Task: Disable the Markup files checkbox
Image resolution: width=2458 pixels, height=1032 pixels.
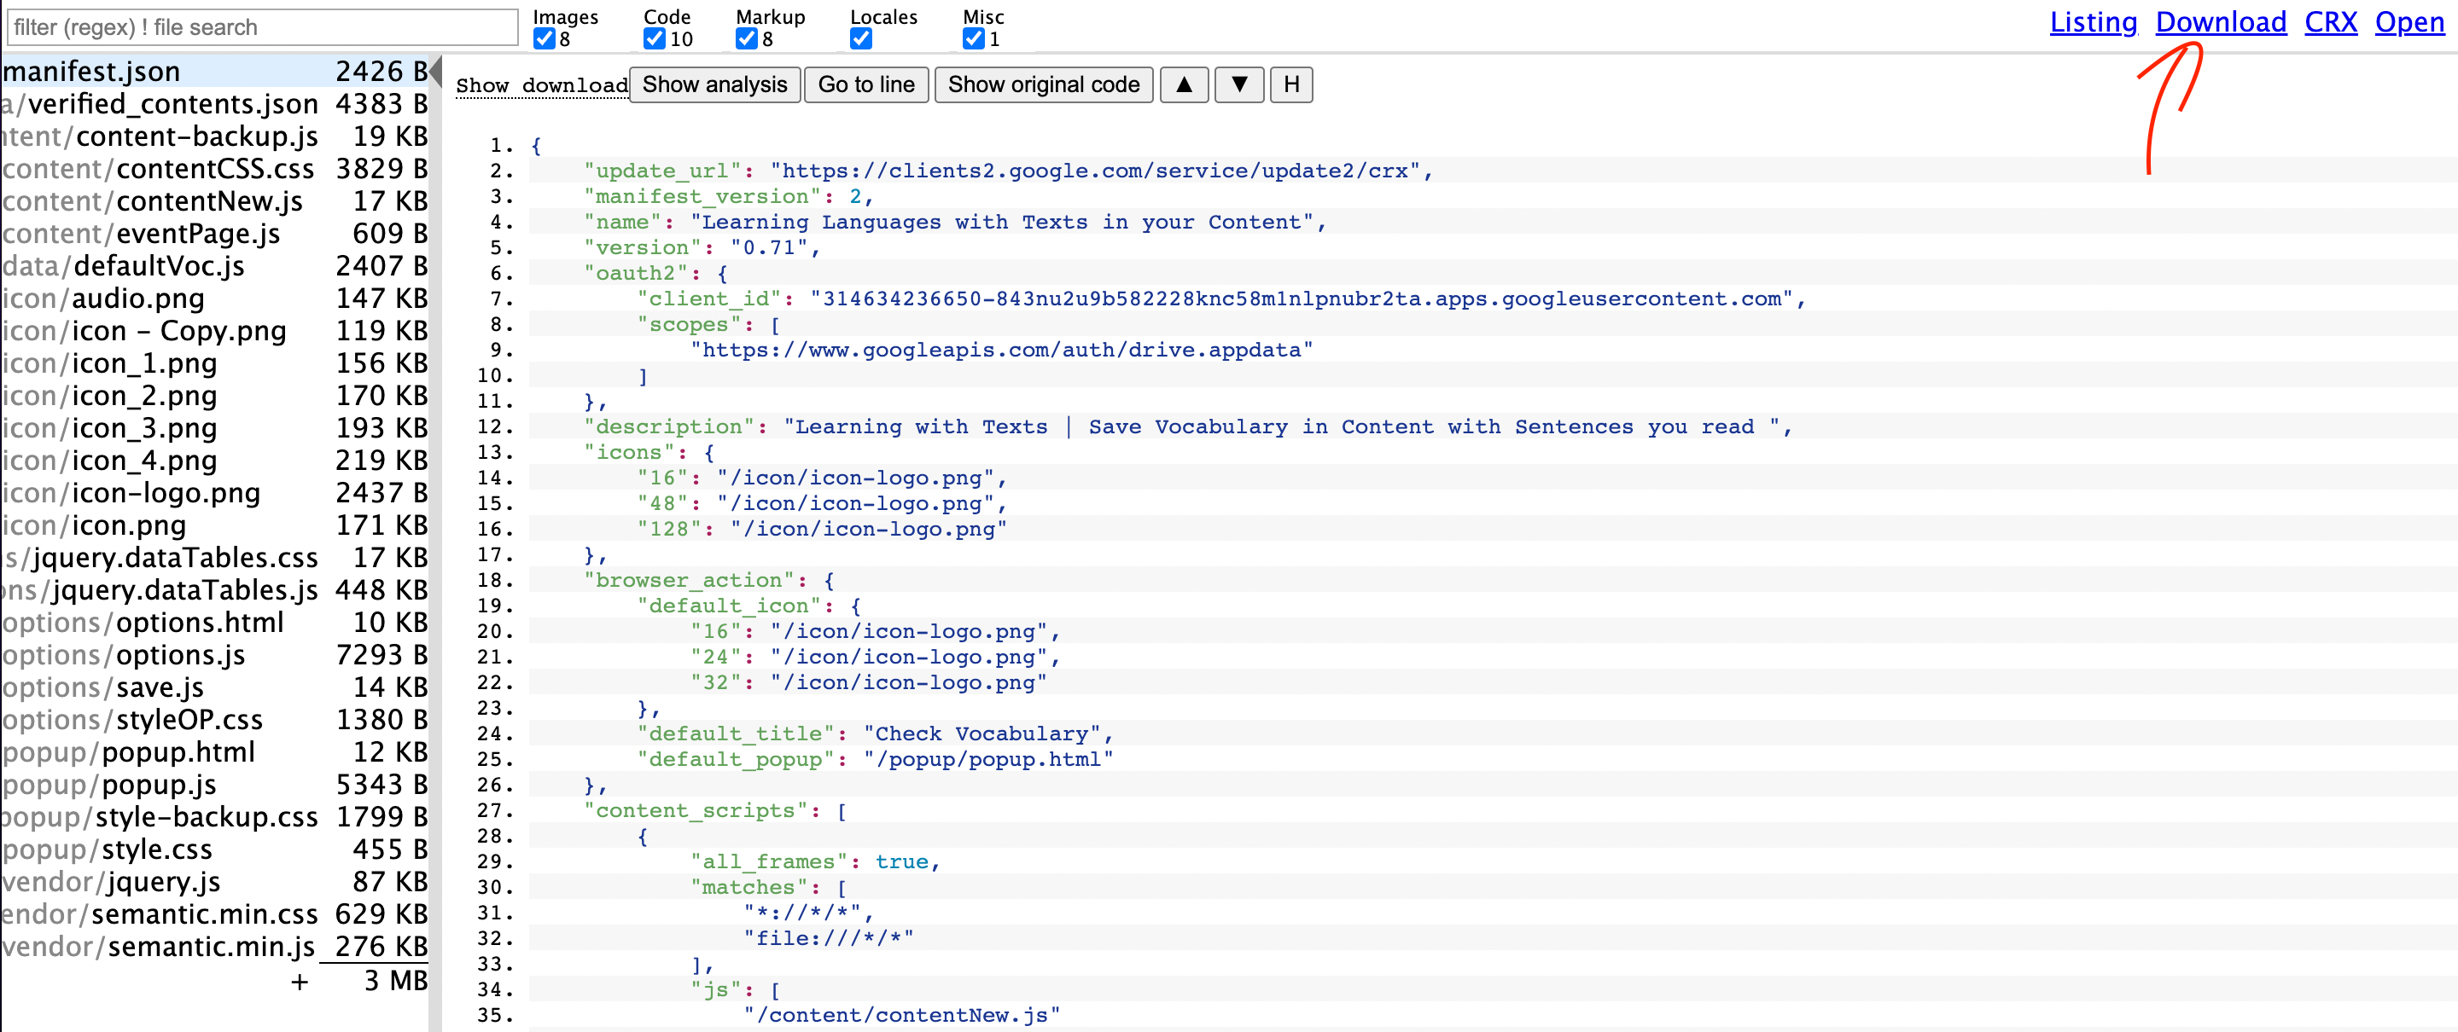Action: point(746,39)
